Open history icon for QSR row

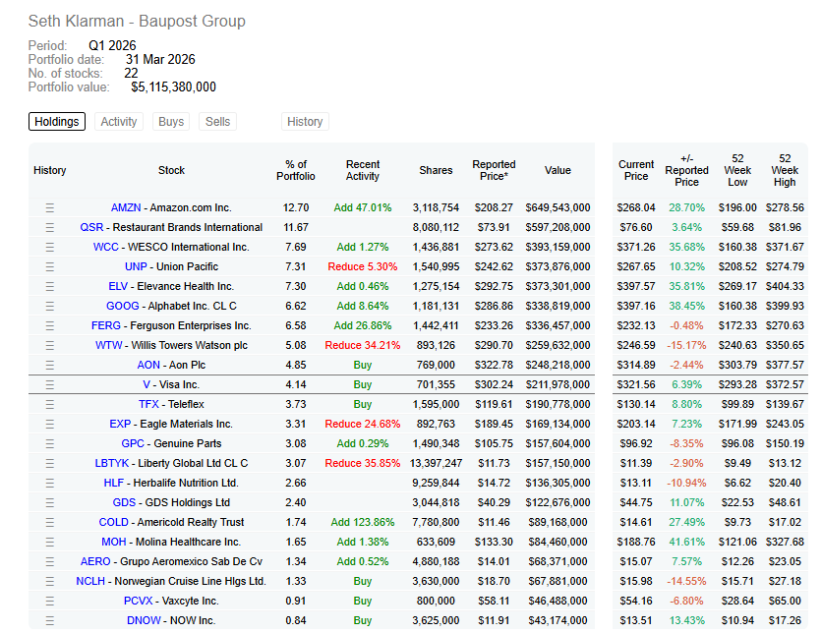tap(50, 227)
